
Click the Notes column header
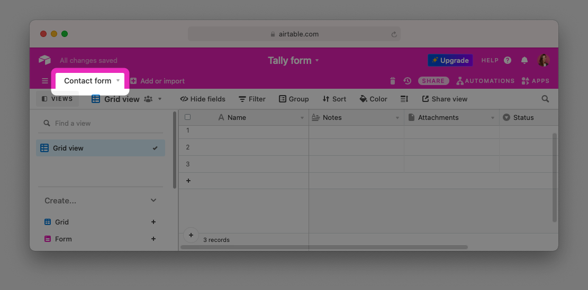(357, 117)
